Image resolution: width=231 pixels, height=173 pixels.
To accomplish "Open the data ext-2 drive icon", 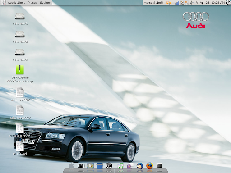I will coord(20,34).
